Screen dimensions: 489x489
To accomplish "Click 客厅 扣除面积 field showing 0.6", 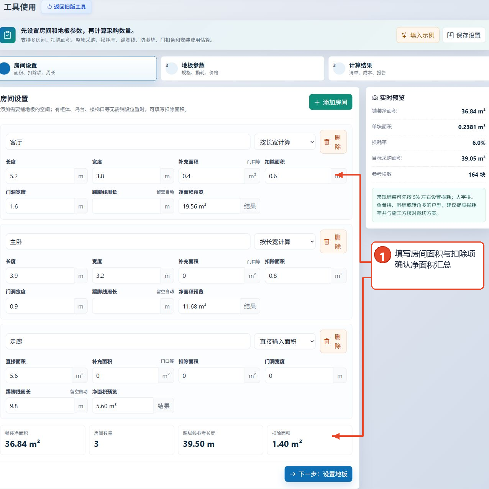I will click(298, 176).
